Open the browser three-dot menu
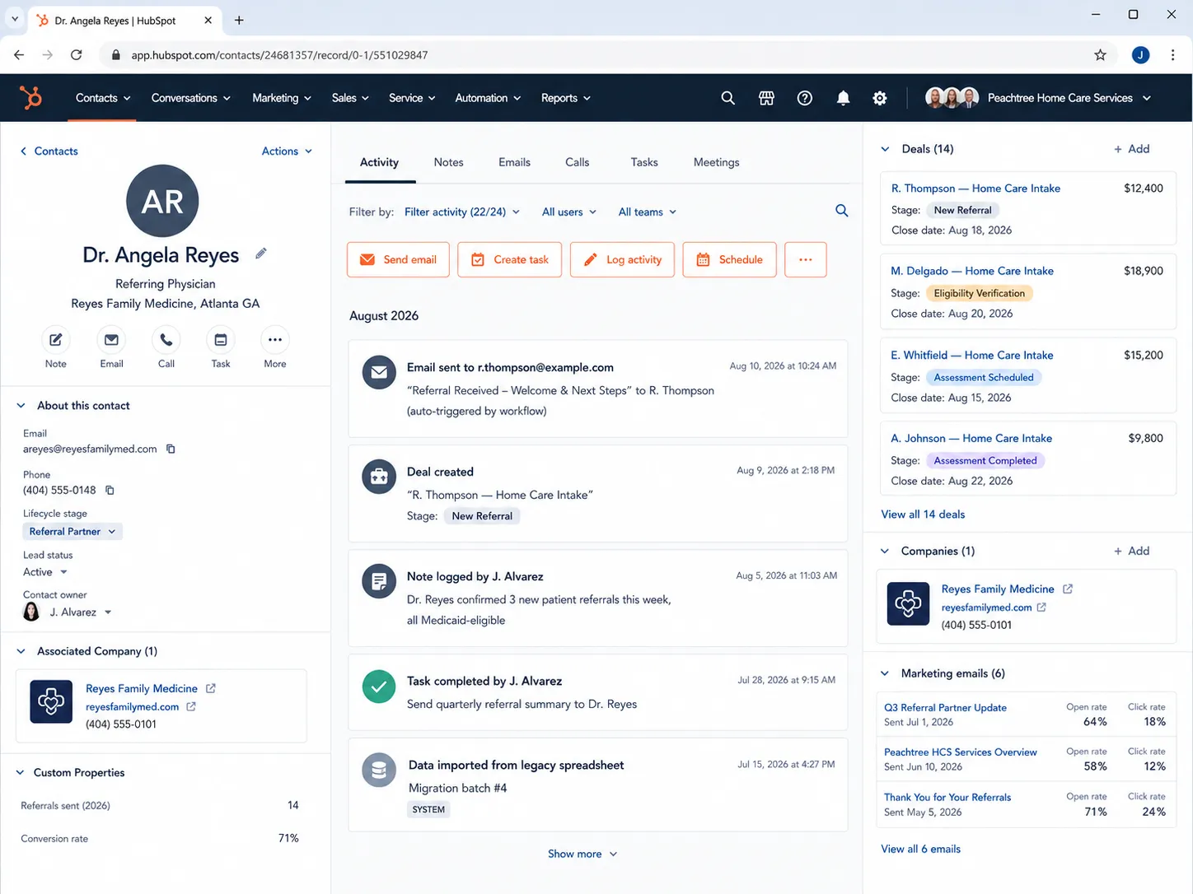This screenshot has height=894, width=1193. coord(1172,55)
